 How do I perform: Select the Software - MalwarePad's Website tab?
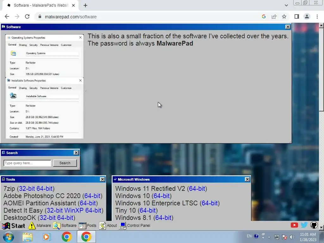(x=40, y=5)
